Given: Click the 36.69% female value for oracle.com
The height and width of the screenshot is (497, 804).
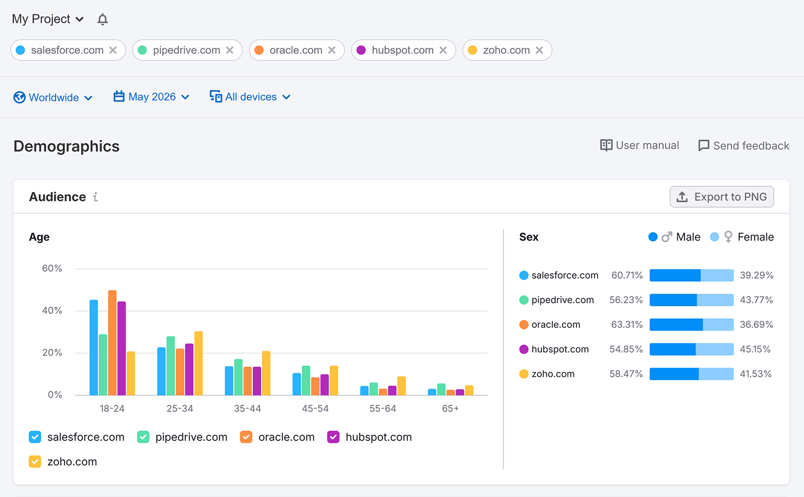Looking at the screenshot, I should (757, 324).
